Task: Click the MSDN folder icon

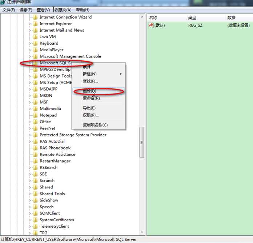Action: pos(35,96)
